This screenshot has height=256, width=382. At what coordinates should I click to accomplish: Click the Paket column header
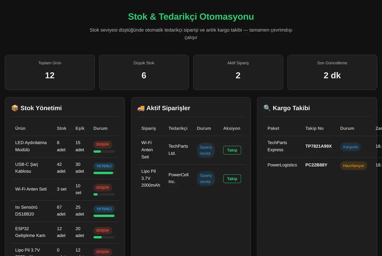pos(273,128)
